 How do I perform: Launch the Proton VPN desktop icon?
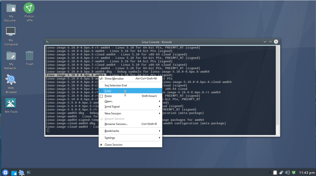point(29,13)
